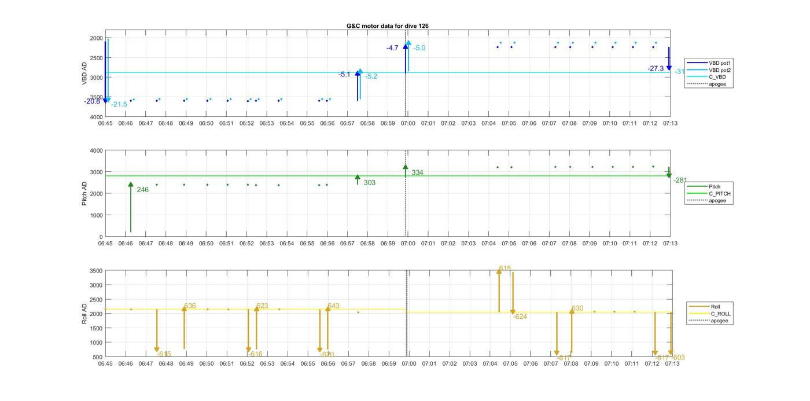
Task: Click the '-4.7' VBD data label
Action: [392, 48]
